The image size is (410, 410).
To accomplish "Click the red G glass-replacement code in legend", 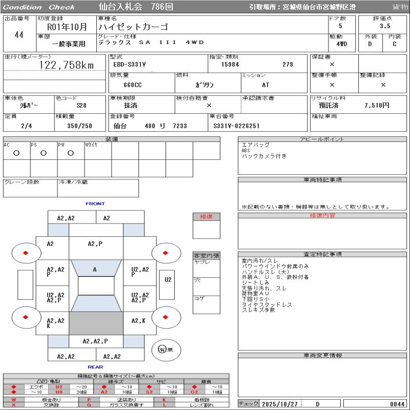I will point(89,405).
